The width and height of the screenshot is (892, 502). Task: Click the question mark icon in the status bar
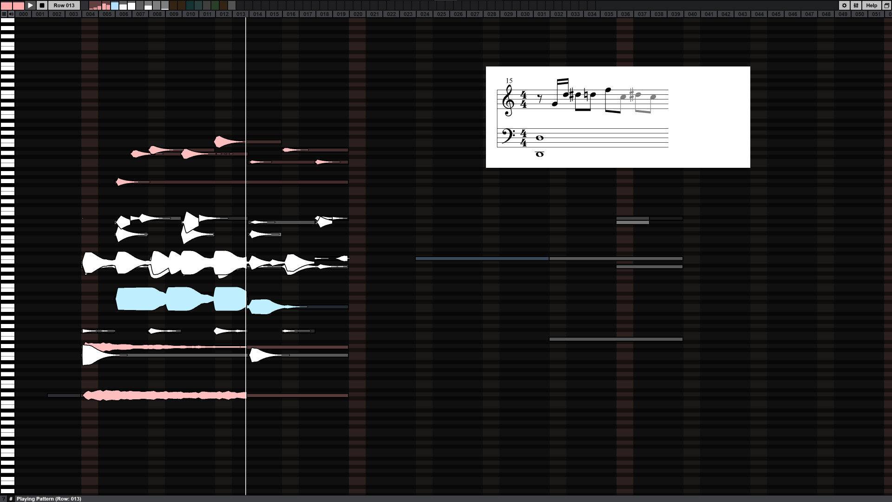4,499
